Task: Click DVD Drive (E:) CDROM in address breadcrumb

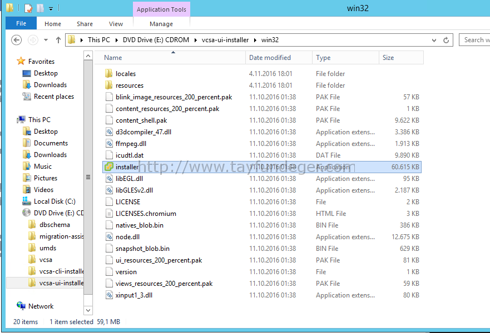Action: pyautogui.click(x=156, y=40)
